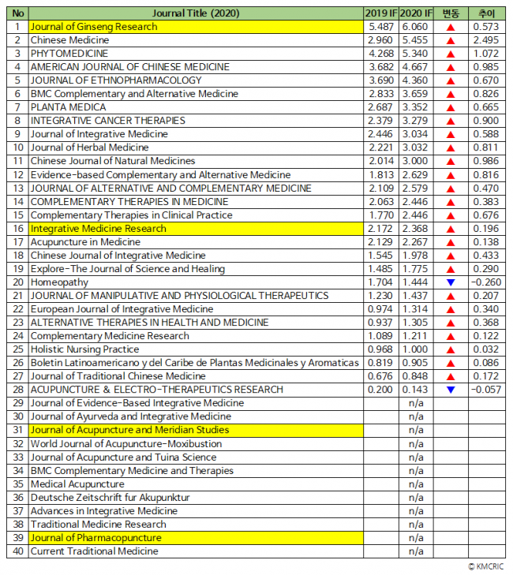Click the red up arrow in Holistic Nursing Practice row
513x575 pixels.
tap(451, 350)
